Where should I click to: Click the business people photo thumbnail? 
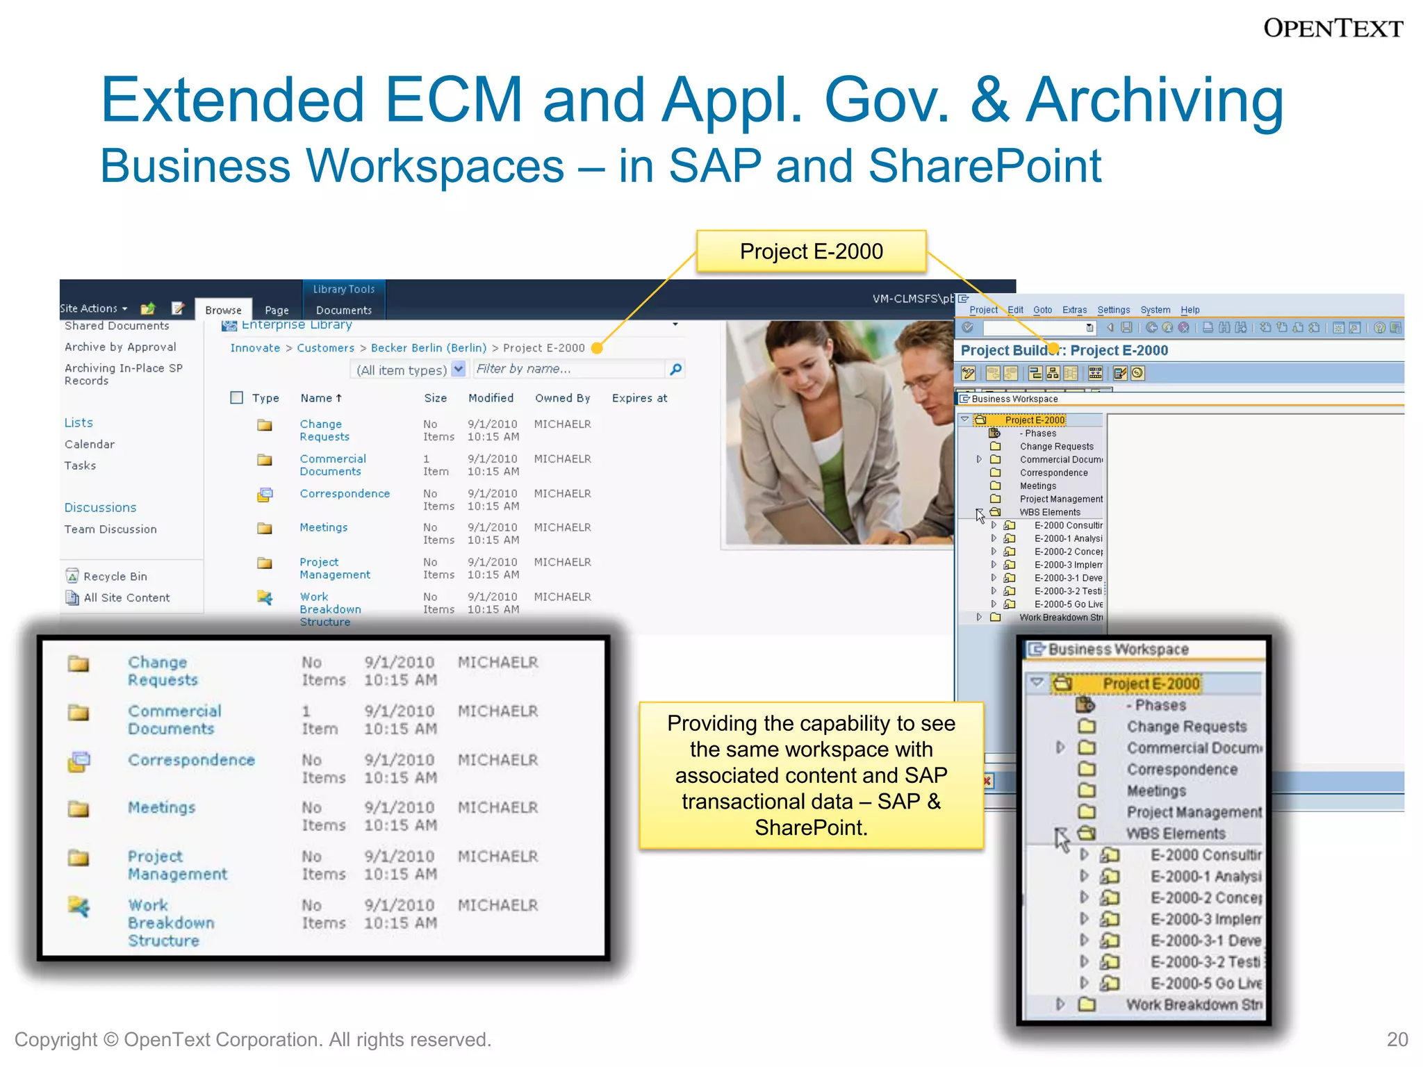839,433
